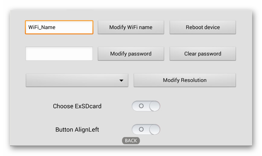Select the blank area of the resolution combo box
Image resolution: width=262 pixels, height=156 pixels.
pyautogui.click(x=69, y=80)
